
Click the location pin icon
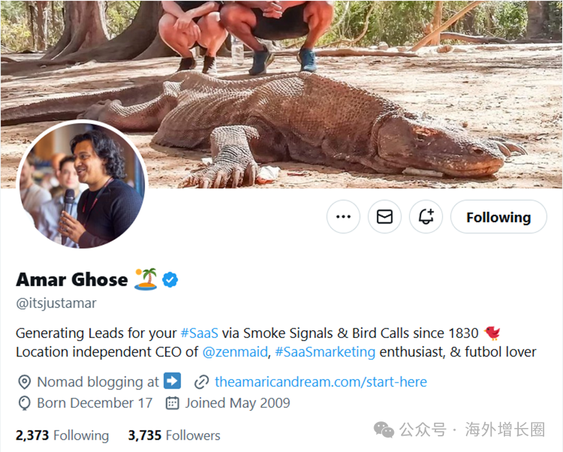point(24,382)
